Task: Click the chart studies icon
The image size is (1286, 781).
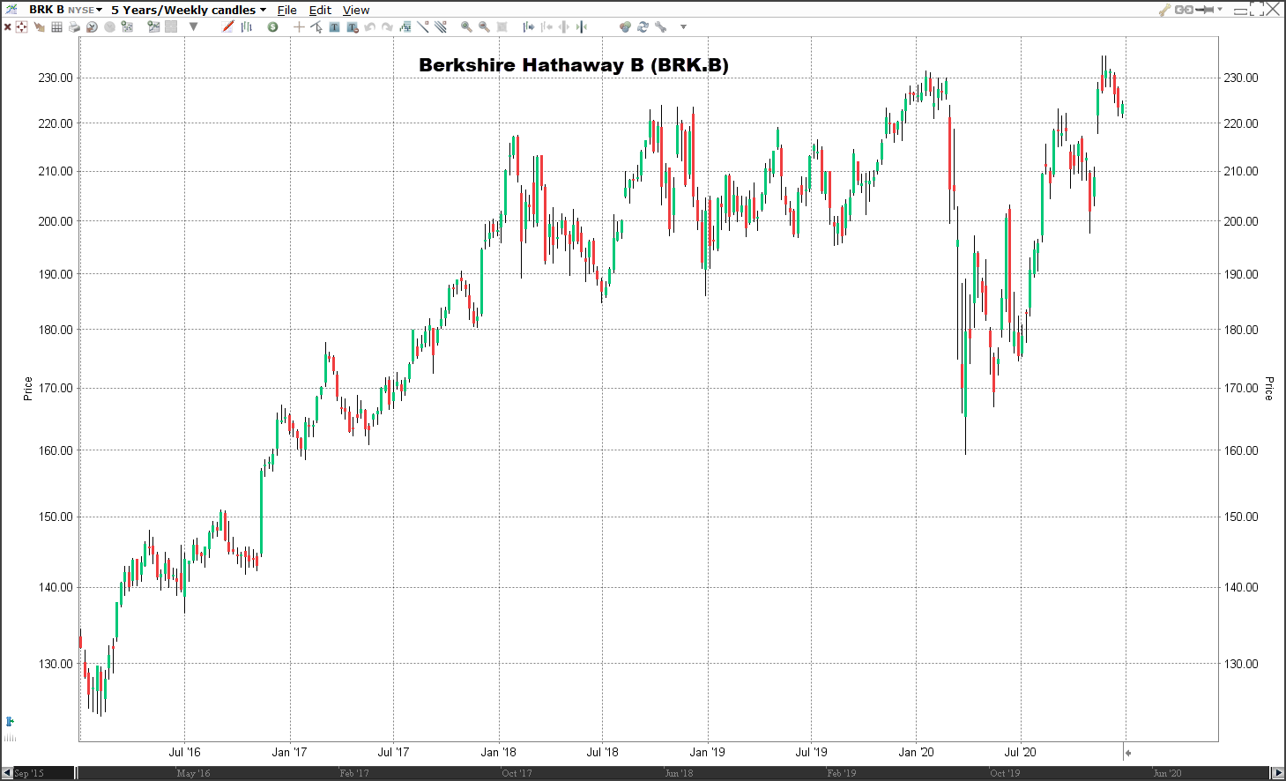Action: point(153,27)
